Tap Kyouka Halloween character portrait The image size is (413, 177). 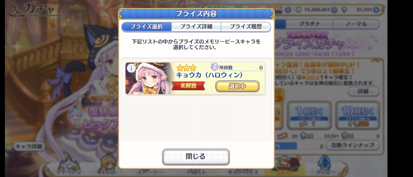click(150, 79)
